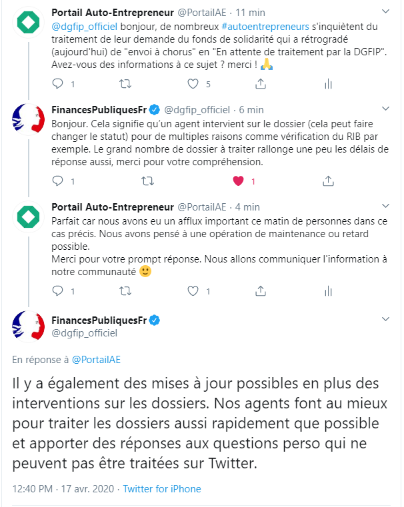View analytics of the first tweet
404x507 pixels.
pyautogui.click(x=328, y=84)
